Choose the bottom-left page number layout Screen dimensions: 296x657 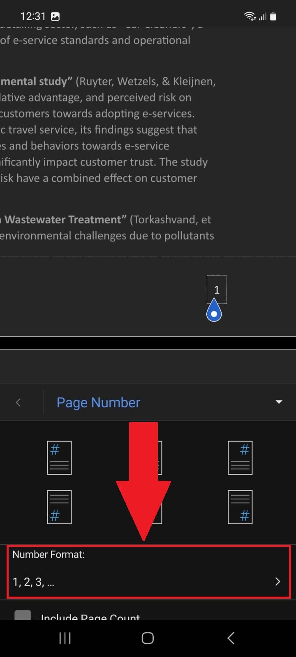tap(59, 507)
